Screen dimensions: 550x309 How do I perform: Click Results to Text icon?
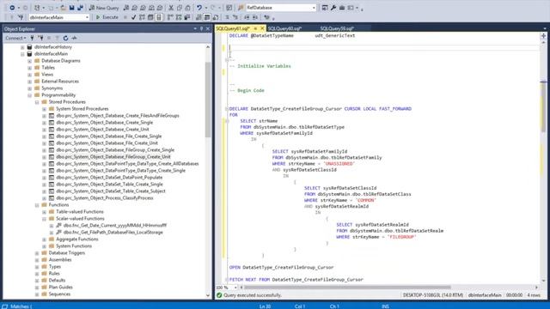coord(199,17)
